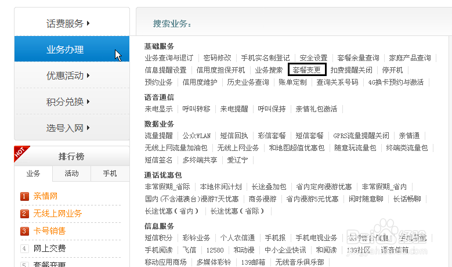Open 预约业务 link
This screenshot has width=452, height=267.
pos(158,82)
